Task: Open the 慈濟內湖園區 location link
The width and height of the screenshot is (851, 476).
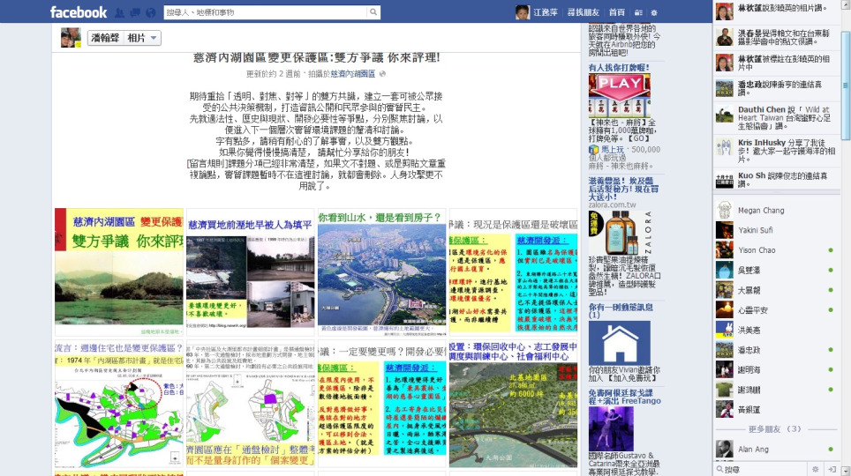Action: [352, 74]
